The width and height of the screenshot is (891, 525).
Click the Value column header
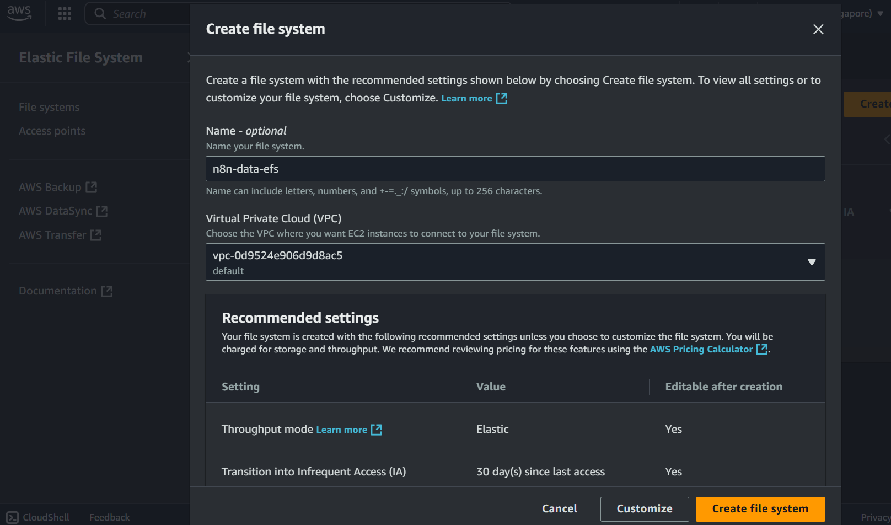pyautogui.click(x=491, y=387)
